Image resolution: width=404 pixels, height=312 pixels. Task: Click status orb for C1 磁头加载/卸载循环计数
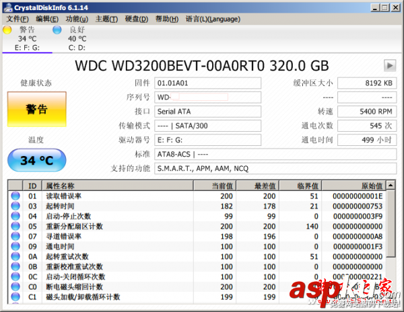click(x=15, y=297)
